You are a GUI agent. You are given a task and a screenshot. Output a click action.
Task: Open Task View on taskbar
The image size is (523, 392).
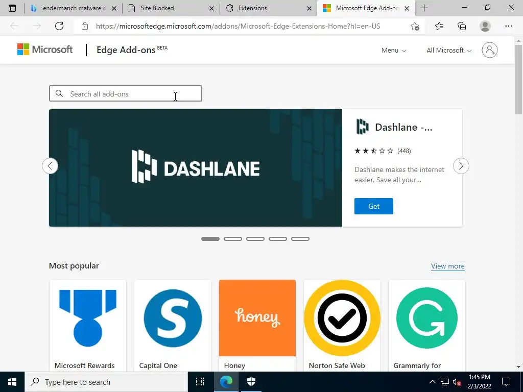[200, 382]
